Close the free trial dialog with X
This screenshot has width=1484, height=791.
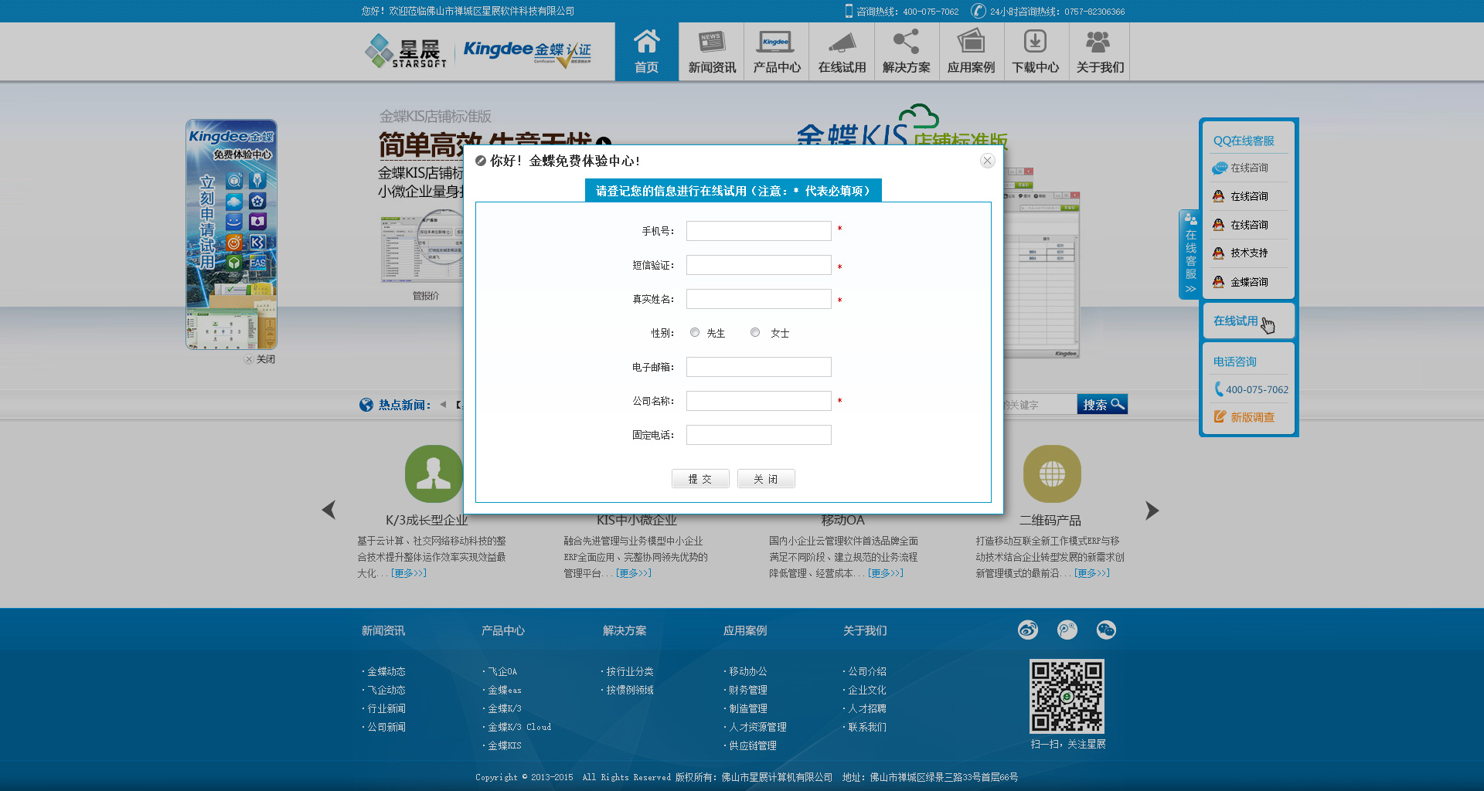[987, 161]
